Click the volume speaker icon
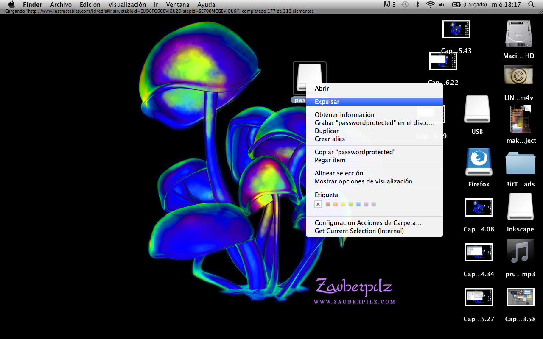Image resolution: width=543 pixels, height=339 pixels. 442,4
